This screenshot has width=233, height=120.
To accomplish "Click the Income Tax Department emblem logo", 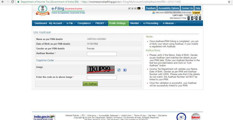I will tap(43, 10).
